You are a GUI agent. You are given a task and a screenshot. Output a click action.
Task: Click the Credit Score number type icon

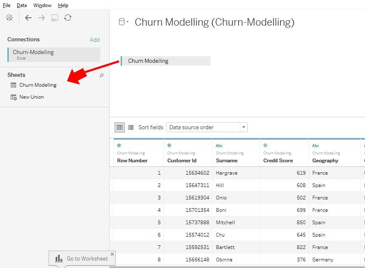(265, 146)
